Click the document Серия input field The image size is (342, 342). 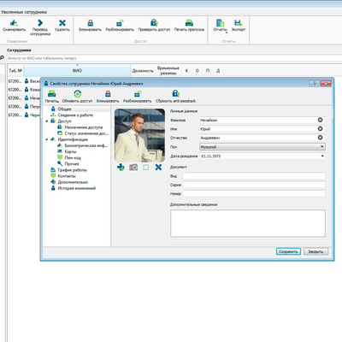tap(254, 185)
